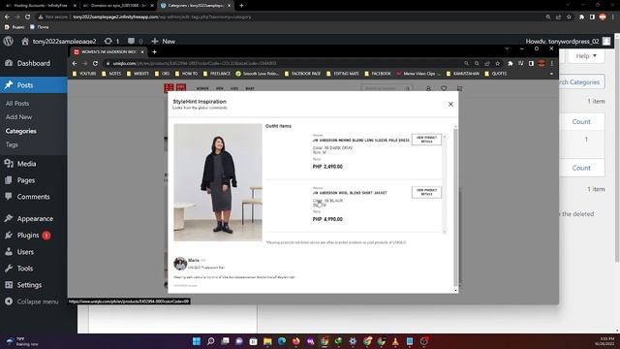Open the New content menu
Screen dimensions: 620x349
point(164,41)
